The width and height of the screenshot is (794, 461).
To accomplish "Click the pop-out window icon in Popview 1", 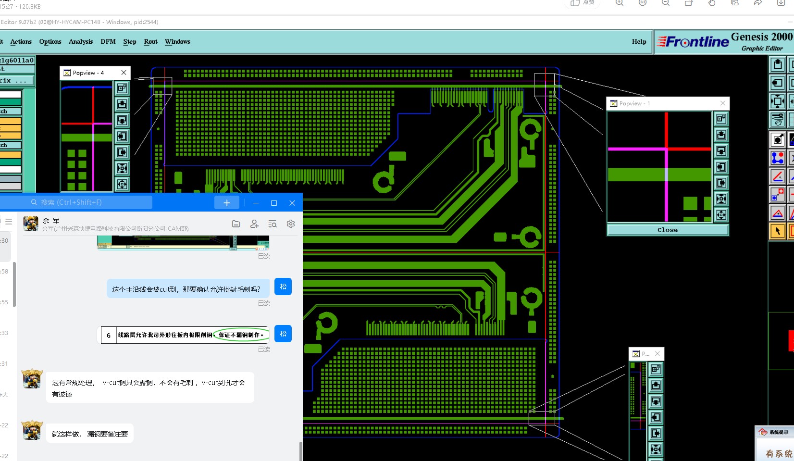I will coord(721,119).
